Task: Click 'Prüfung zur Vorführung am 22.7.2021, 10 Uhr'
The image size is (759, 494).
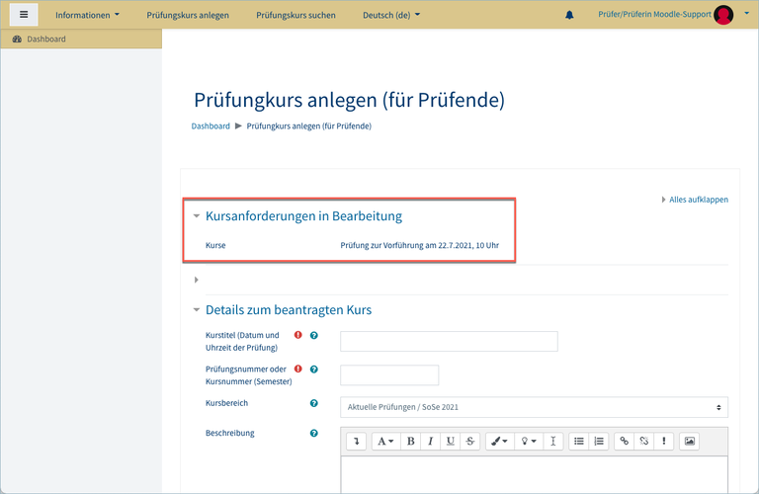Action: click(419, 245)
